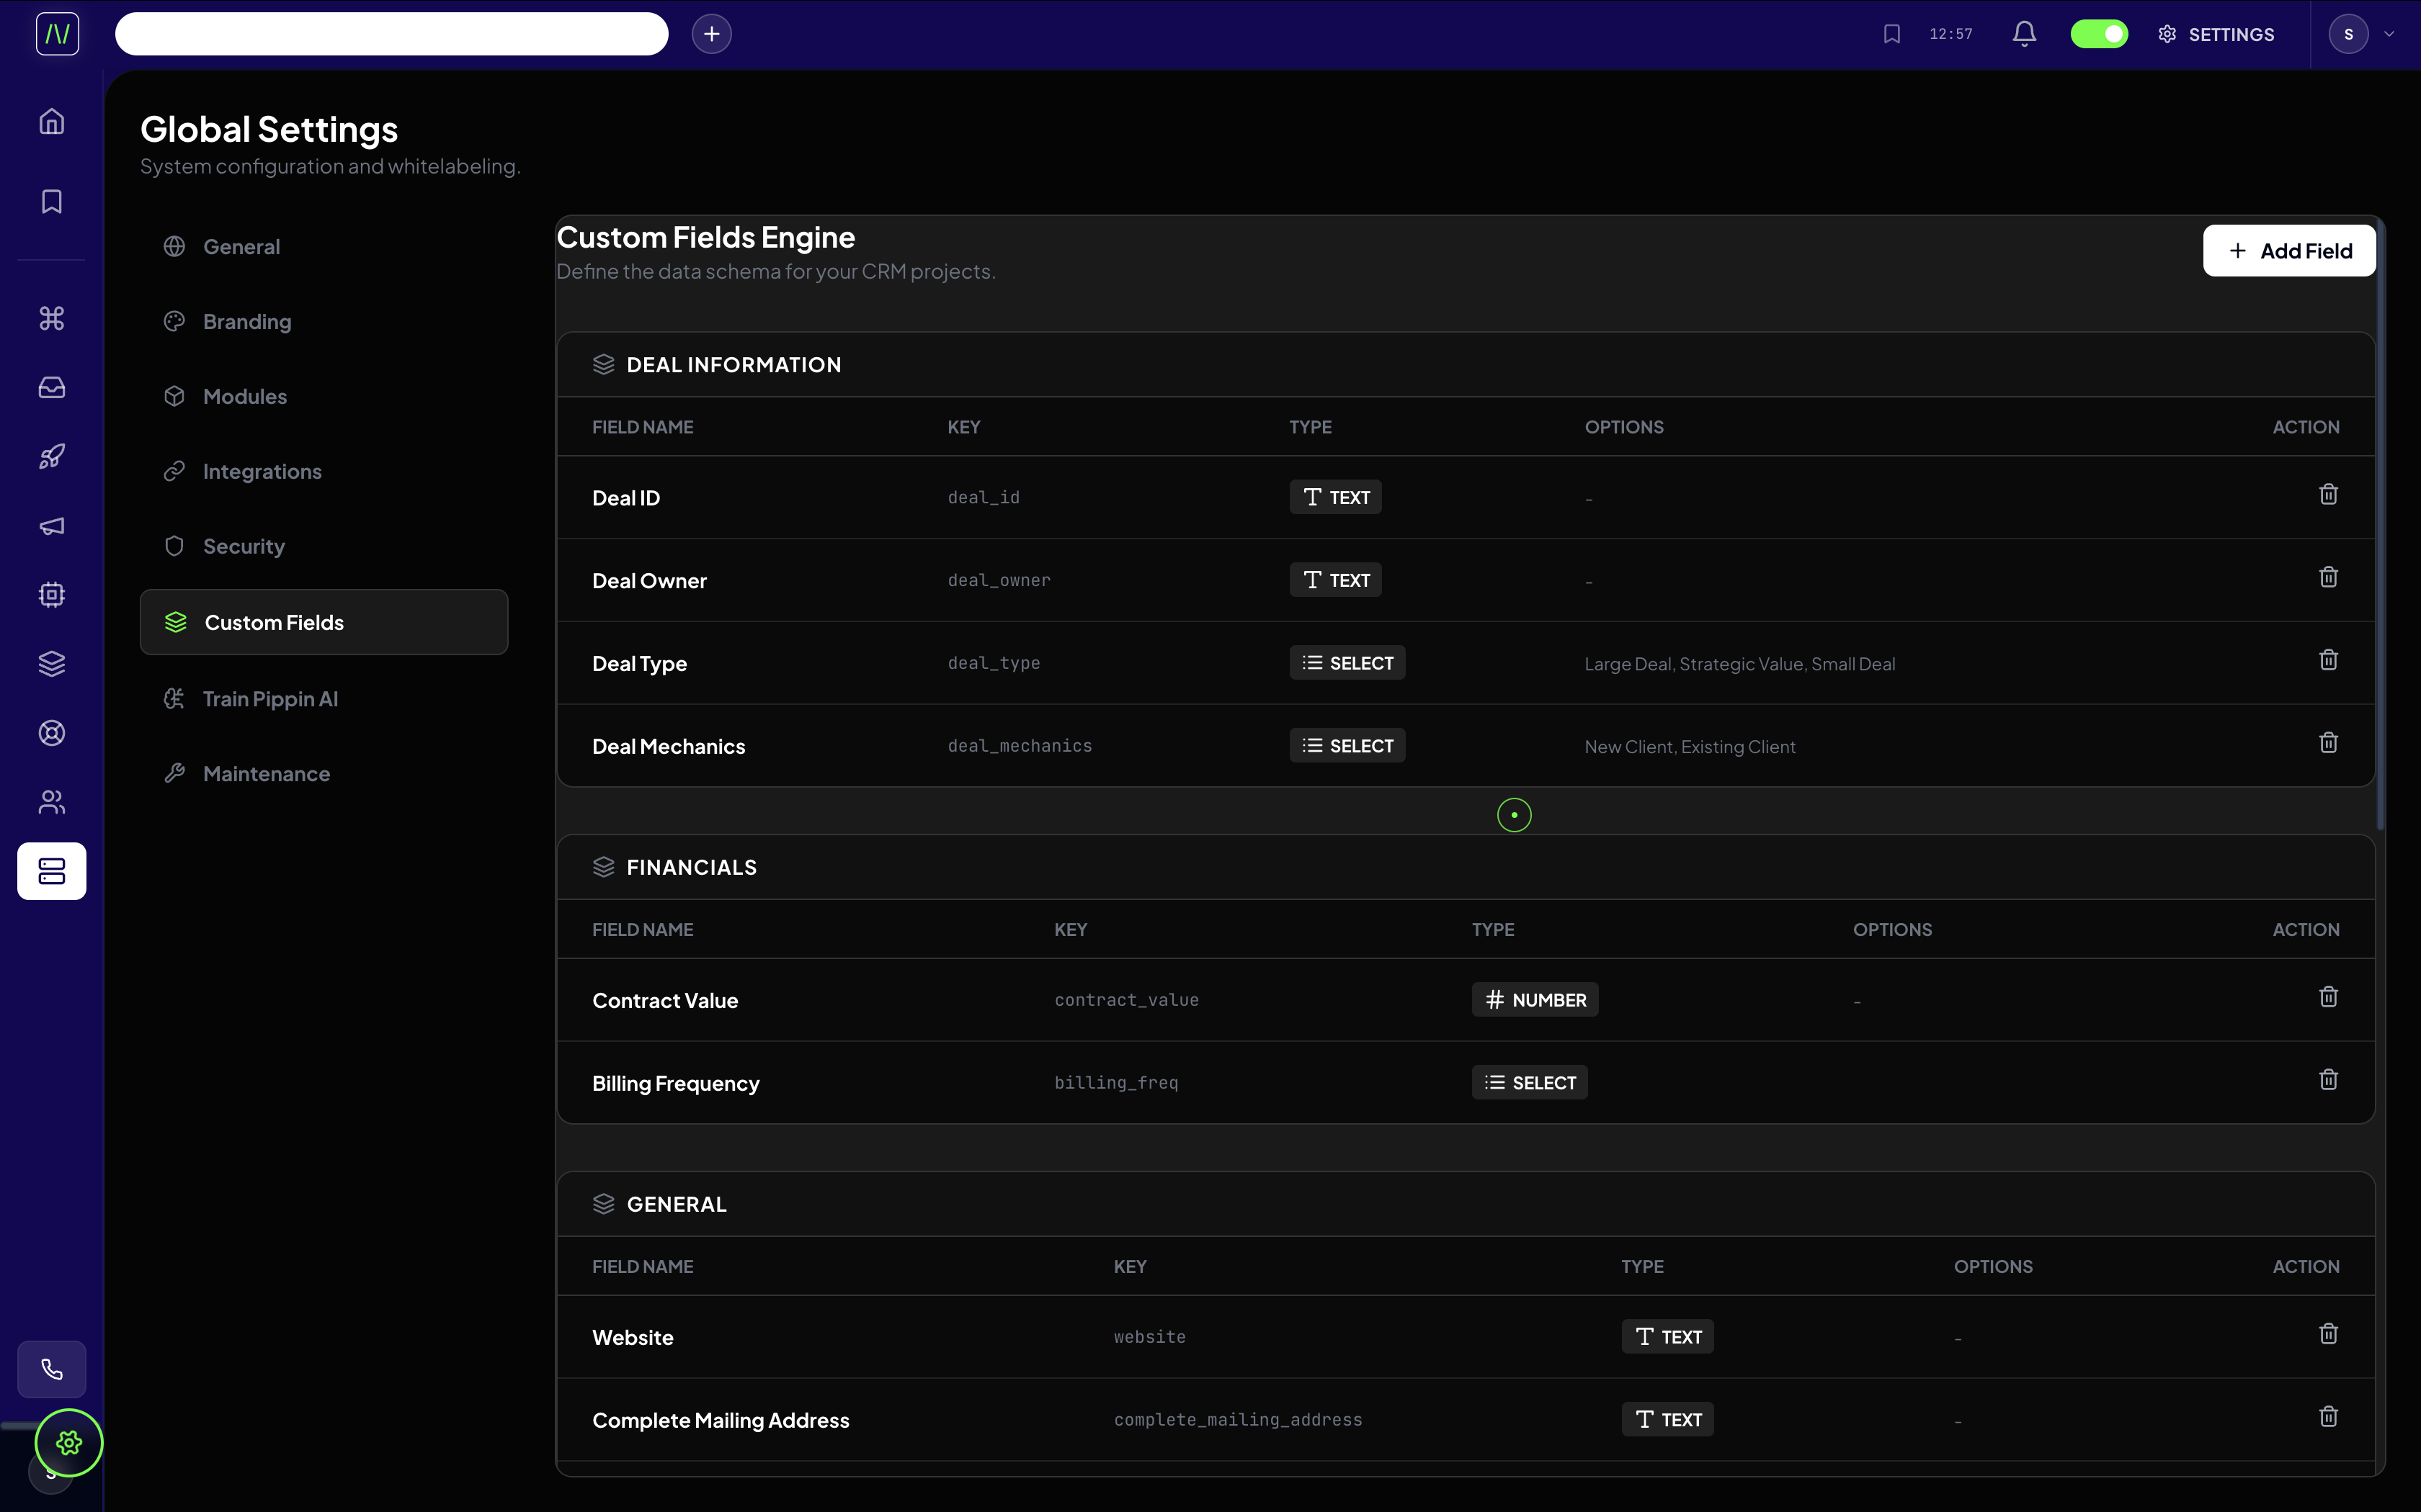This screenshot has height=1512, width=2421.
Task: Click the phone icon in sidebar
Action: (52, 1369)
